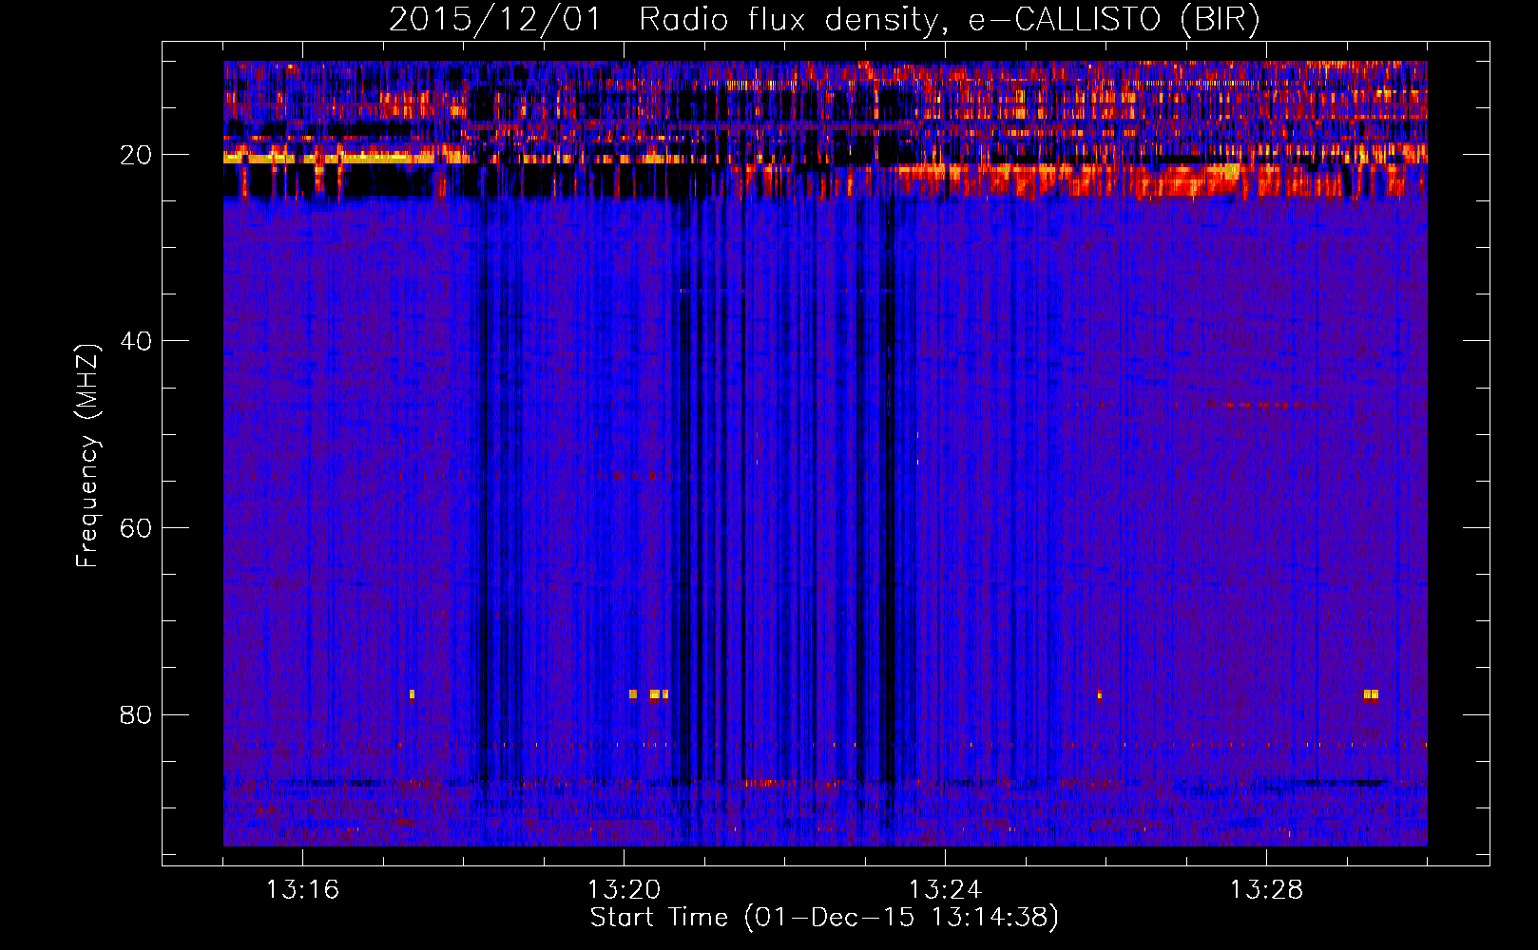Click the 13:16 time tick label

[x=302, y=889]
